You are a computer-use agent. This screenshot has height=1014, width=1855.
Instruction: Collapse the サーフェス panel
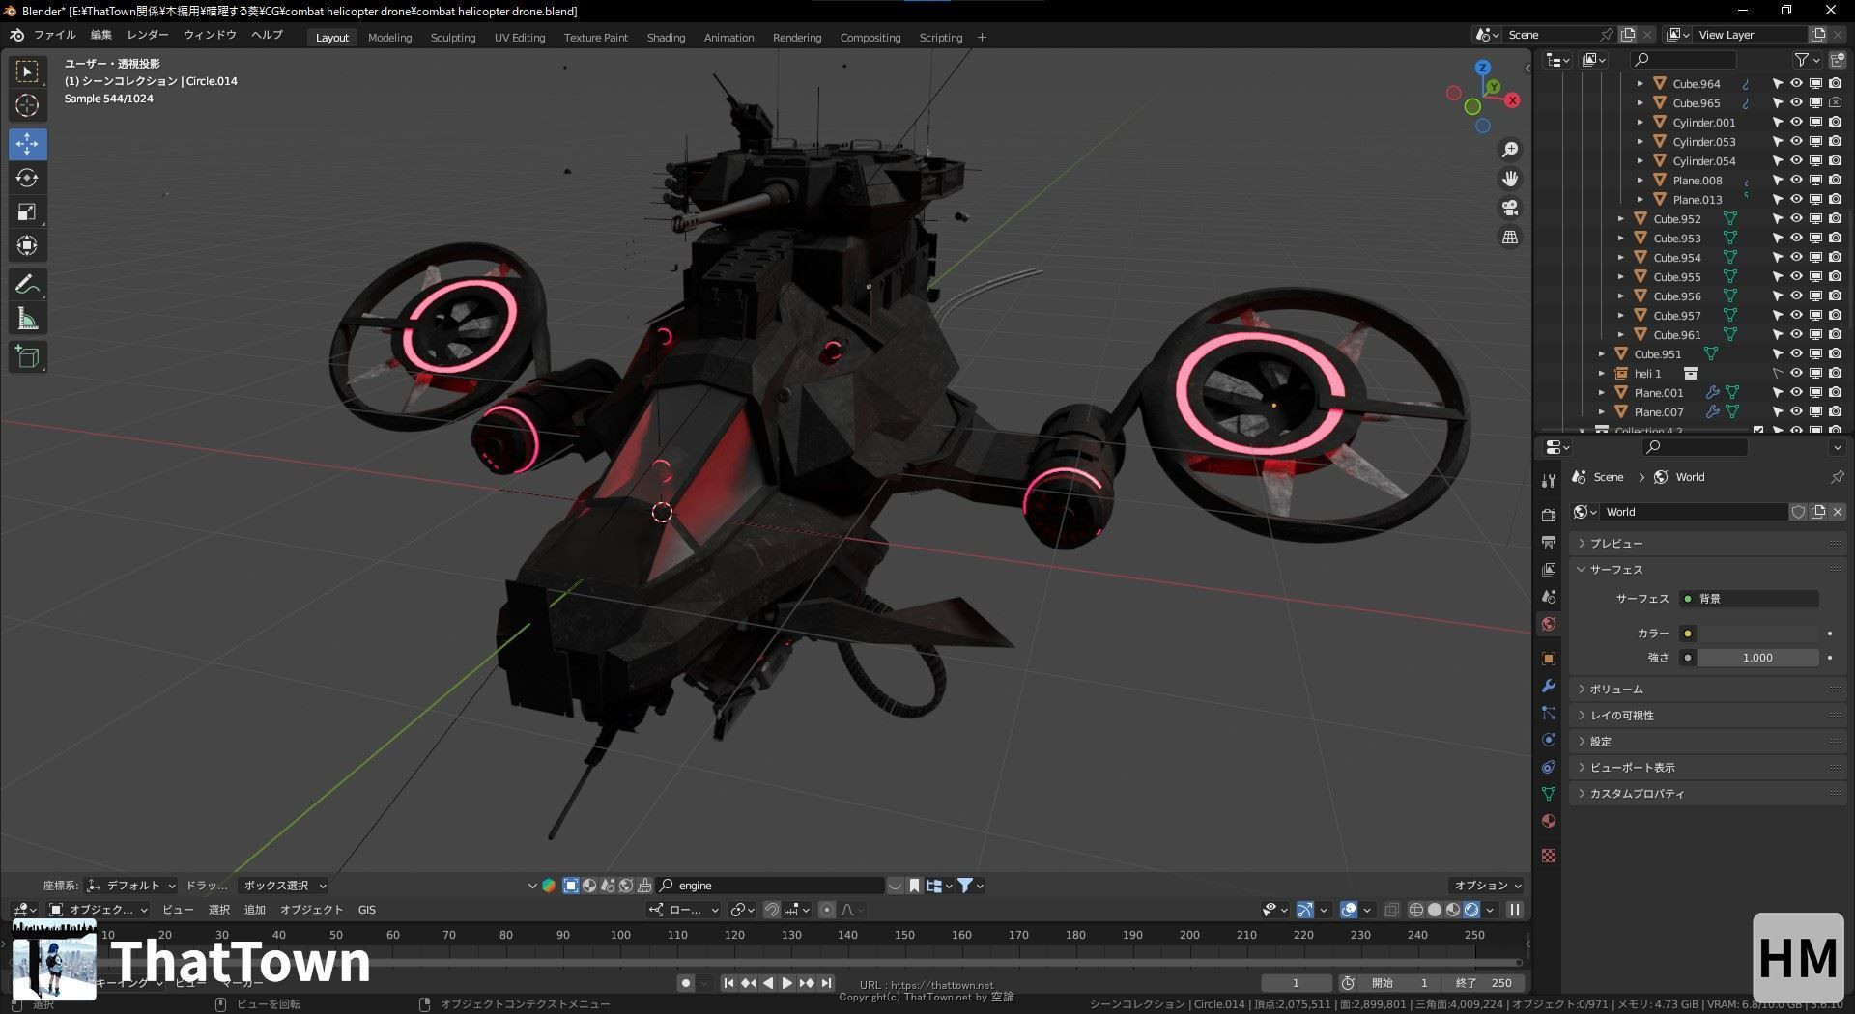[x=1707, y=570]
